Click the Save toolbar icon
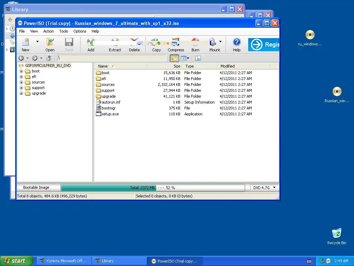Image resolution: width=354 pixels, height=266 pixels. 69,45
